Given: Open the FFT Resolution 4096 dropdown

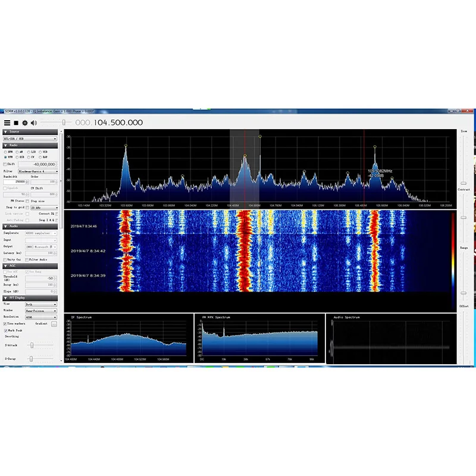Looking at the screenshot, I should coord(41,317).
